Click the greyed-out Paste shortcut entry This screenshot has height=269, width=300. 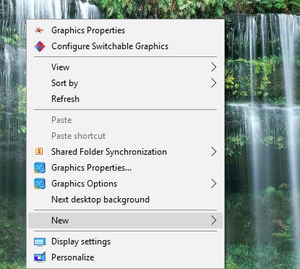coord(125,136)
